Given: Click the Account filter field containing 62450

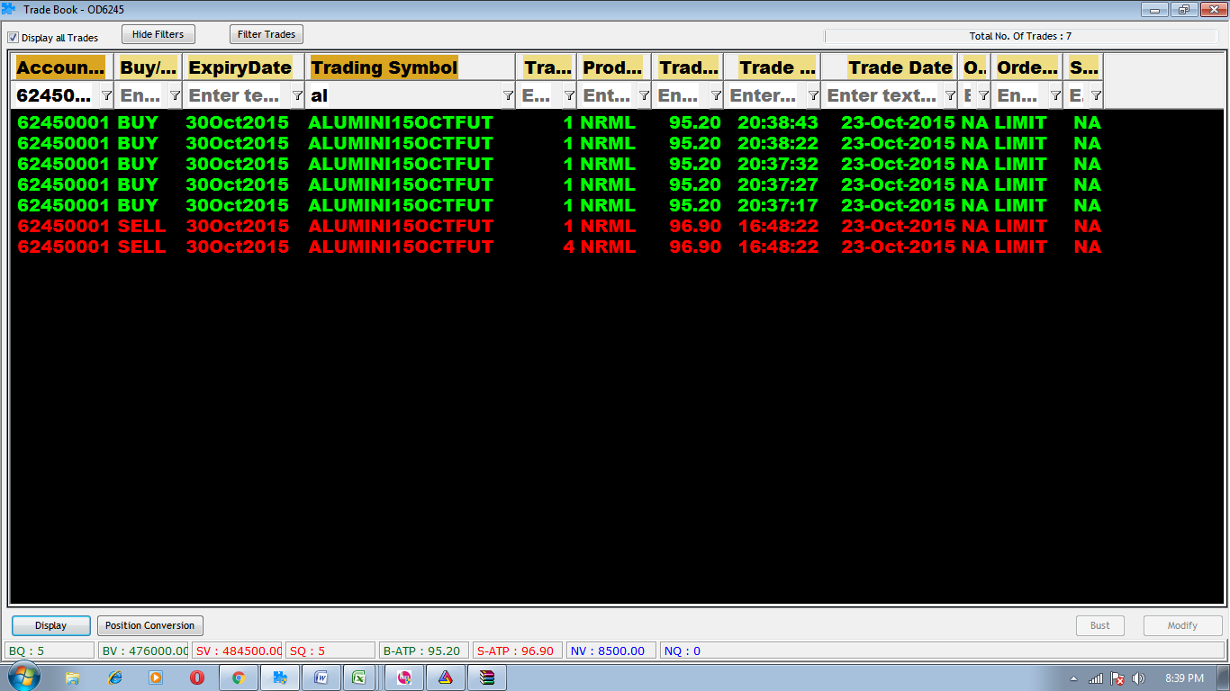Looking at the screenshot, I should coord(55,95).
